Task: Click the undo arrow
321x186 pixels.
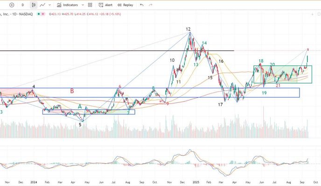Action: point(141,5)
